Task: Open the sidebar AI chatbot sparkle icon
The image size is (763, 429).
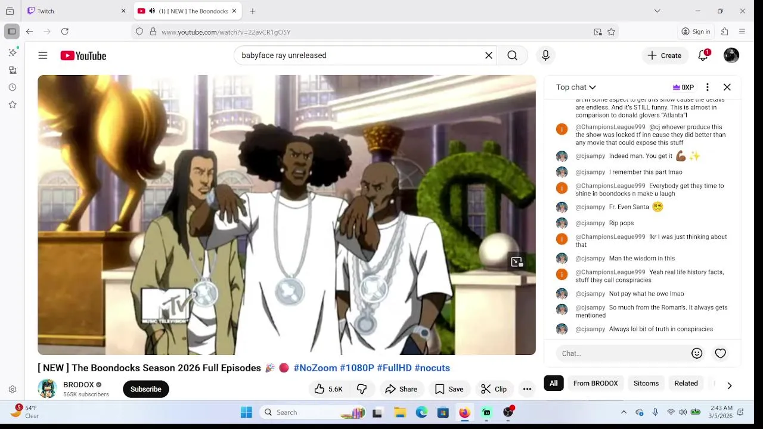Action: coord(12,52)
